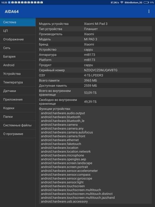The image size is (155, 207).
Task: Open the Батарея section
Action: (x=18, y=57)
